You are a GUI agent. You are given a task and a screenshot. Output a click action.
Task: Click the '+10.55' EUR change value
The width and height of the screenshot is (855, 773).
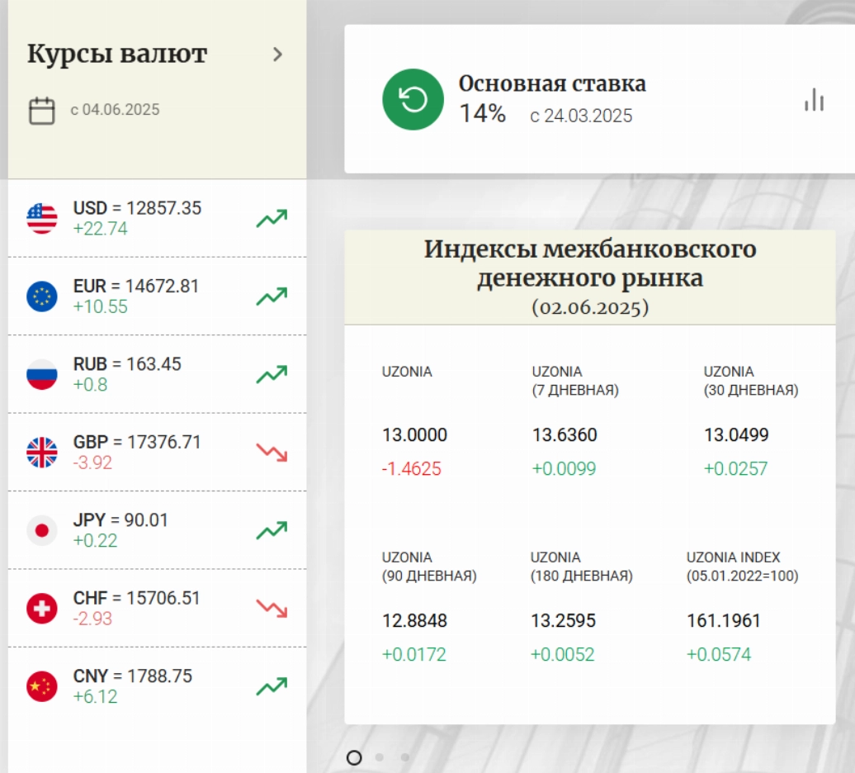click(101, 306)
